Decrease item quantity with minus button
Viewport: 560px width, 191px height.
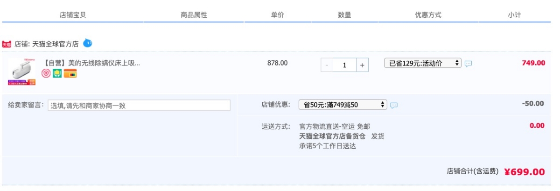pyautogui.click(x=327, y=65)
